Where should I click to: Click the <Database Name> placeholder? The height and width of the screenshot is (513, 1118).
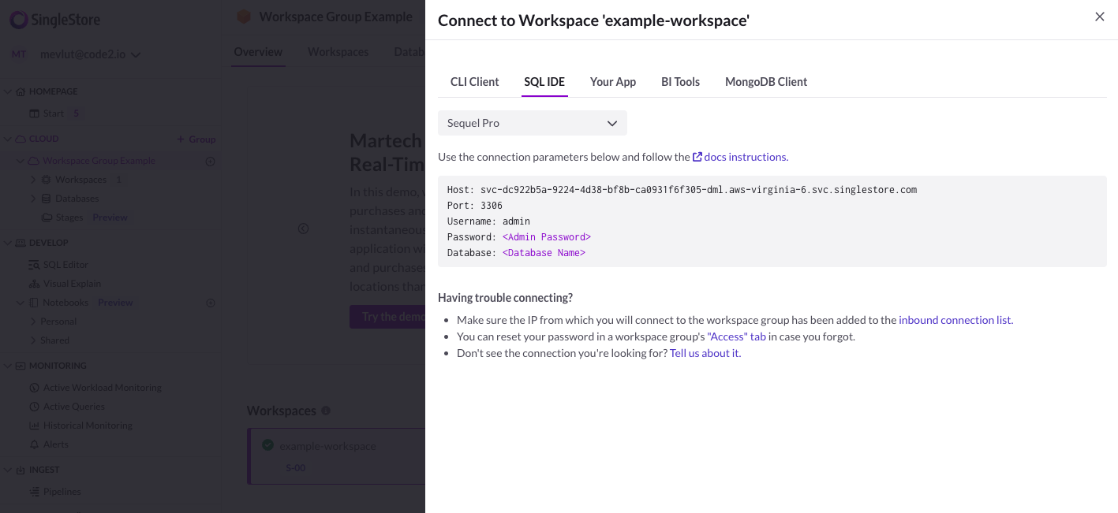544,253
